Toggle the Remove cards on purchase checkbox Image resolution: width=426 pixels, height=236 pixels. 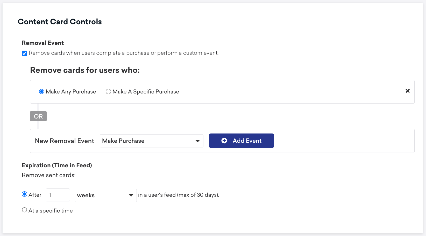(25, 53)
